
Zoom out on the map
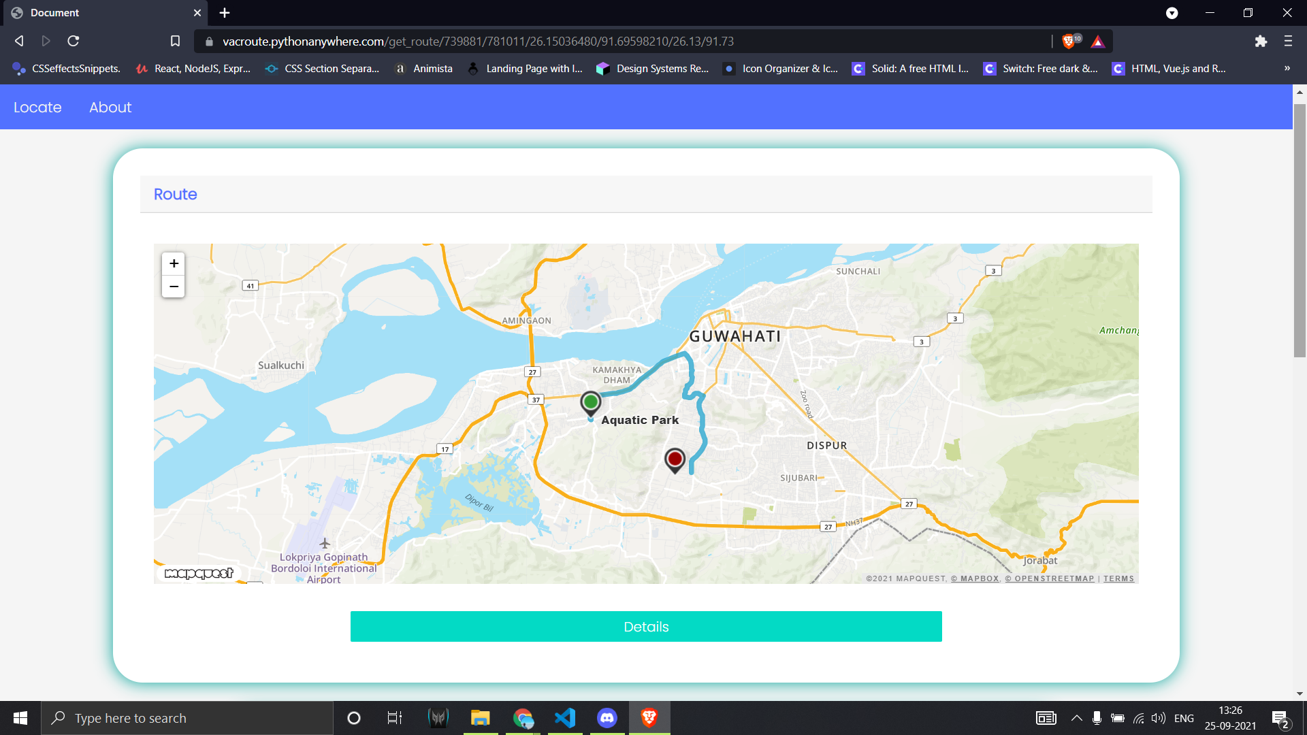pos(174,287)
